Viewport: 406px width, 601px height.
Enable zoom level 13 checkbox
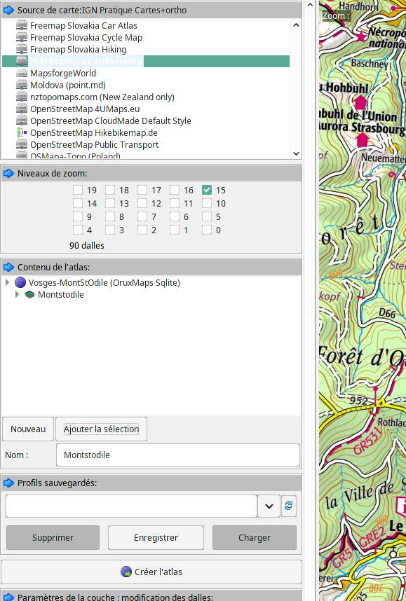tap(110, 204)
